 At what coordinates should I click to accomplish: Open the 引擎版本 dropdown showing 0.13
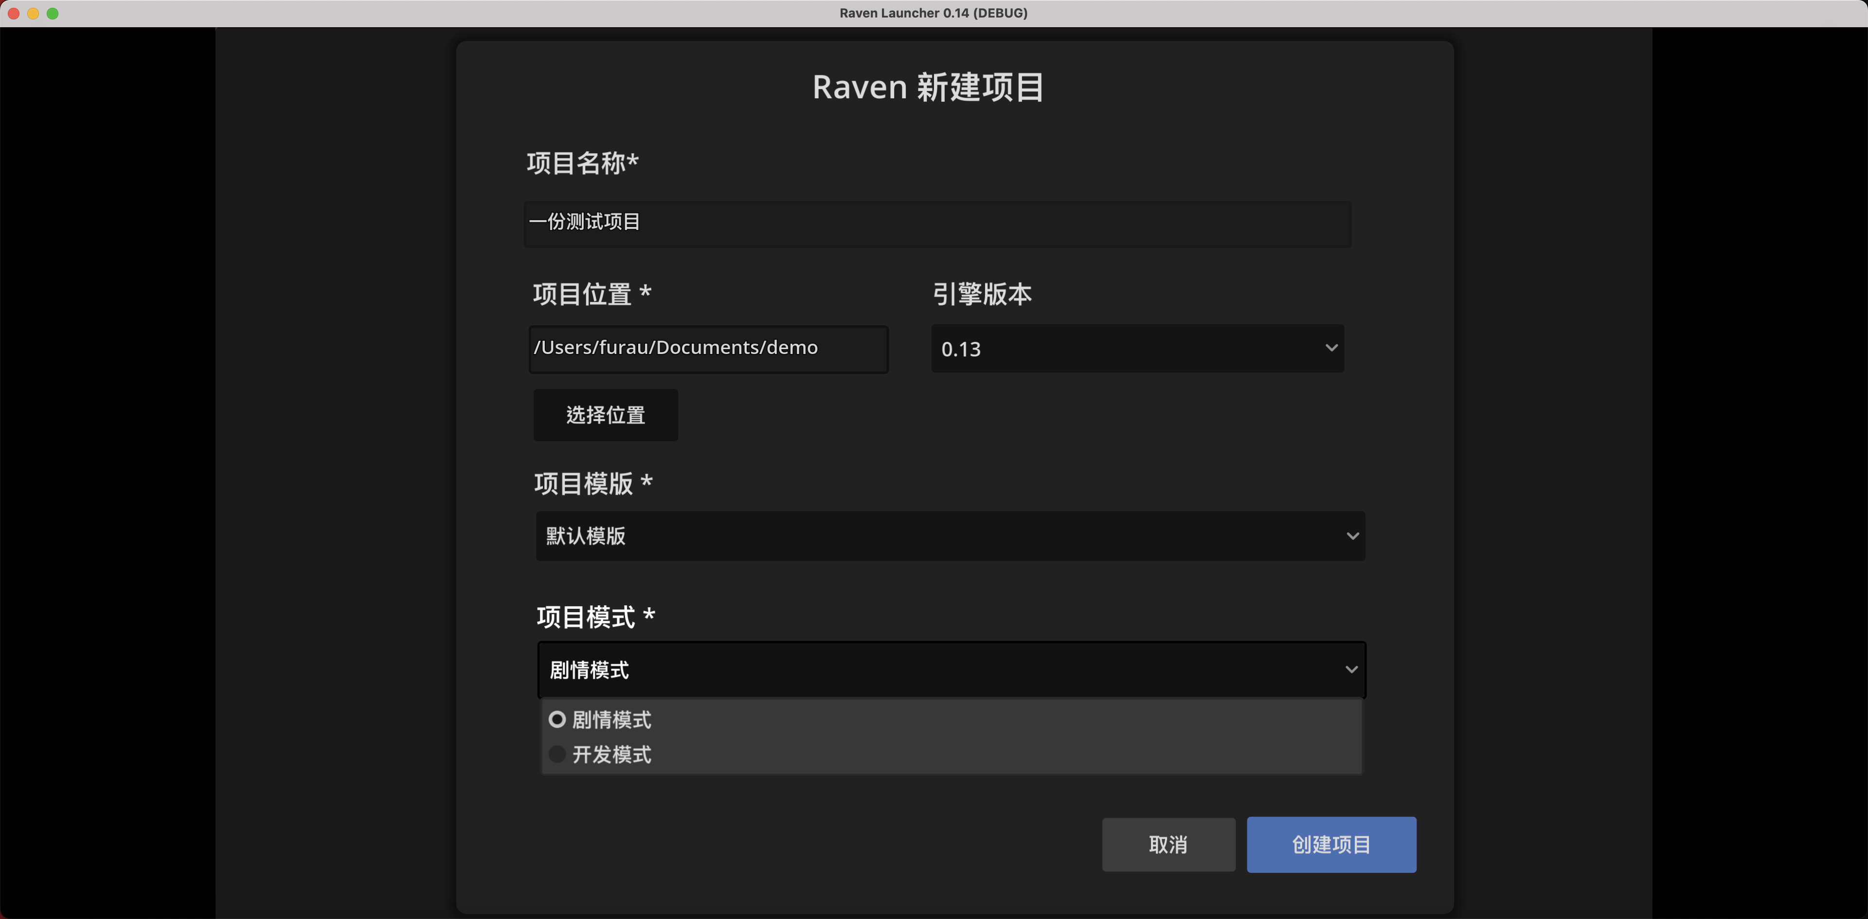click(x=1136, y=349)
